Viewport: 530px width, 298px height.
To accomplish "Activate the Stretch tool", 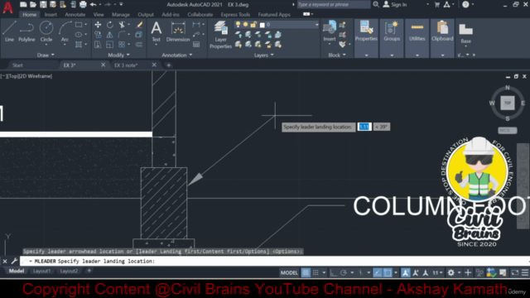I will coord(98,44).
